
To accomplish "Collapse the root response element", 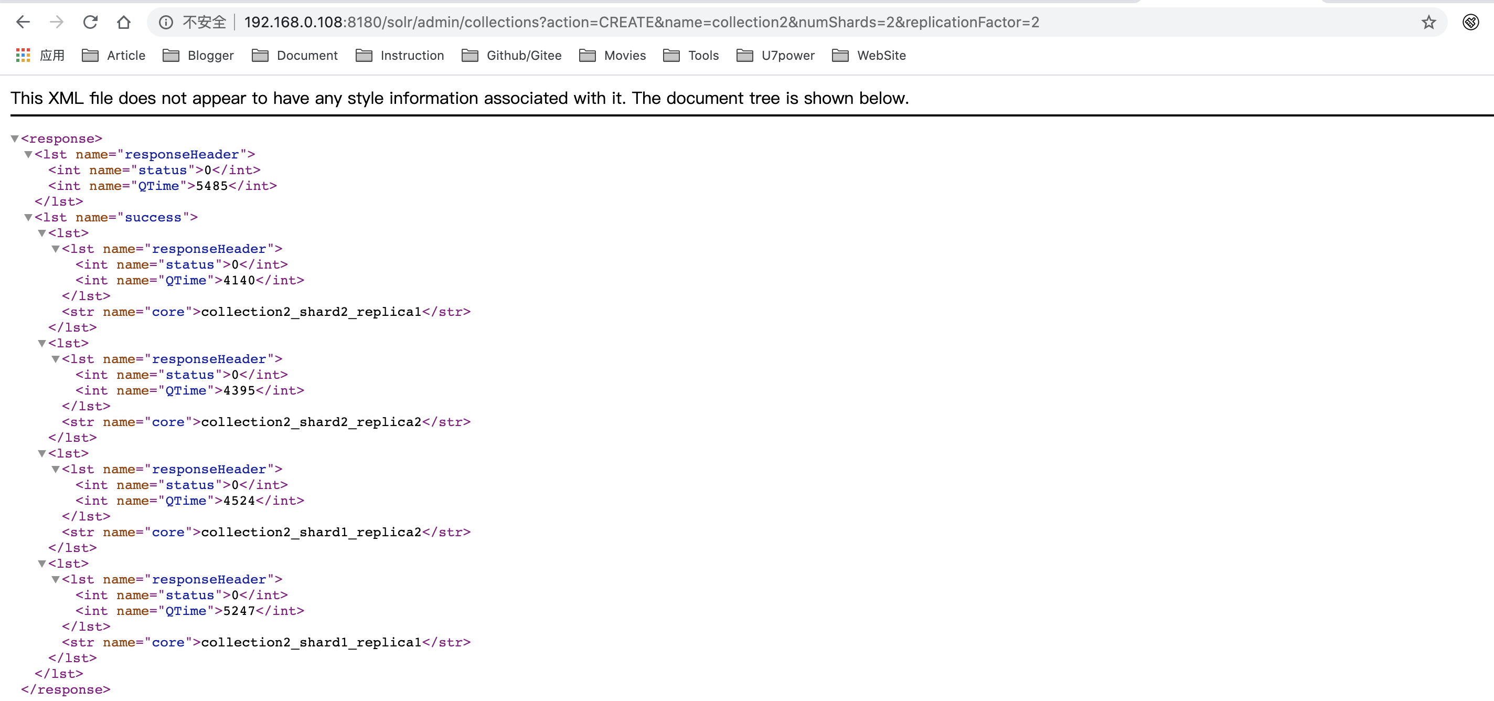I will pos(15,139).
